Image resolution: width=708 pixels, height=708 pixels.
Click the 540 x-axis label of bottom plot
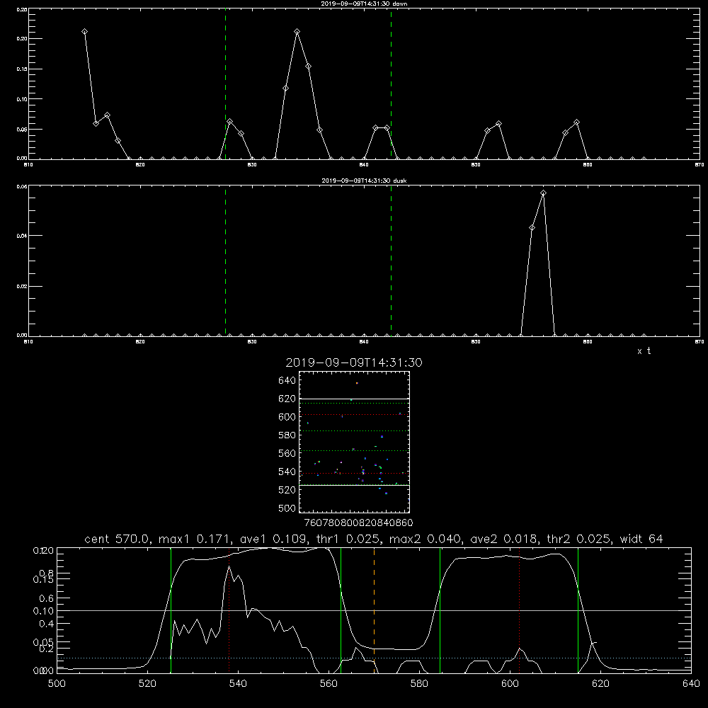[238, 684]
